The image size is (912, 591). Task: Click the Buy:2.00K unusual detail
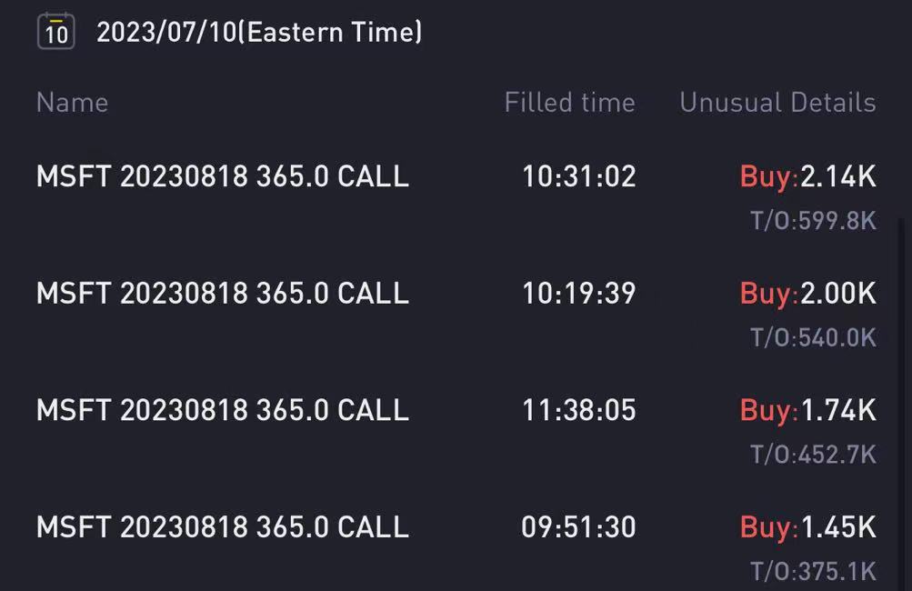click(807, 293)
